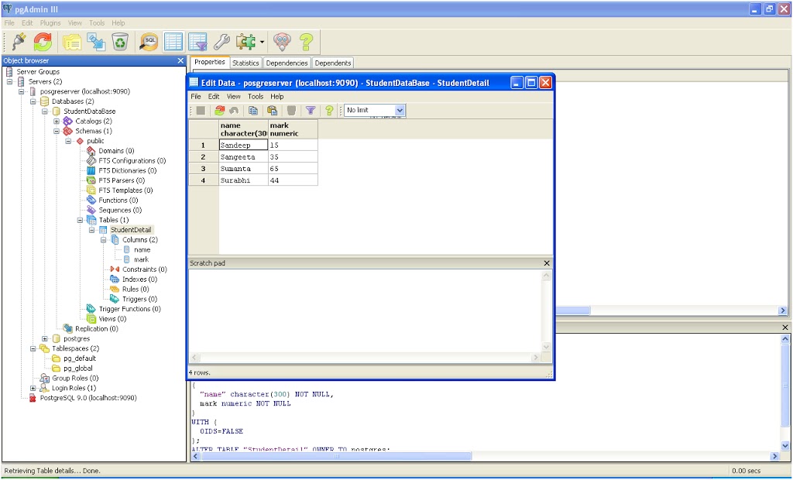This screenshot has width=793, height=480.
Task: Expand the postgres database node
Action: pyautogui.click(x=45, y=338)
